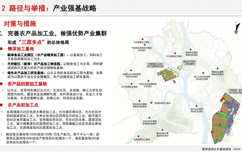The height and width of the screenshot is (153, 242).
Task: Select red marker for 柳江大学生创意园
Action: pyautogui.click(x=203, y=73)
